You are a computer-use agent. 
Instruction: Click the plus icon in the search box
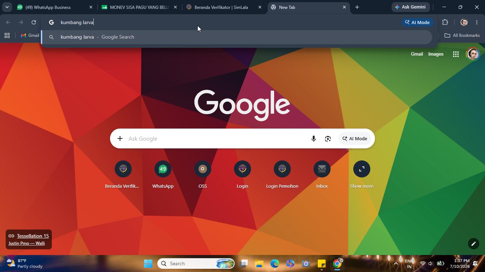pyautogui.click(x=120, y=138)
